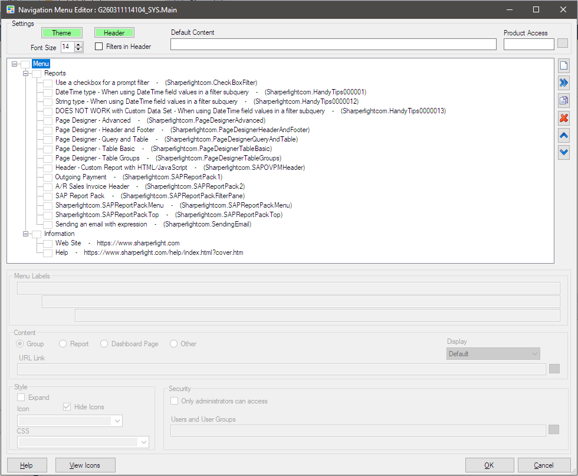This screenshot has width=578, height=476.
Task: Select 'Page Designer - Header and Footer' row
Action: (x=182, y=130)
